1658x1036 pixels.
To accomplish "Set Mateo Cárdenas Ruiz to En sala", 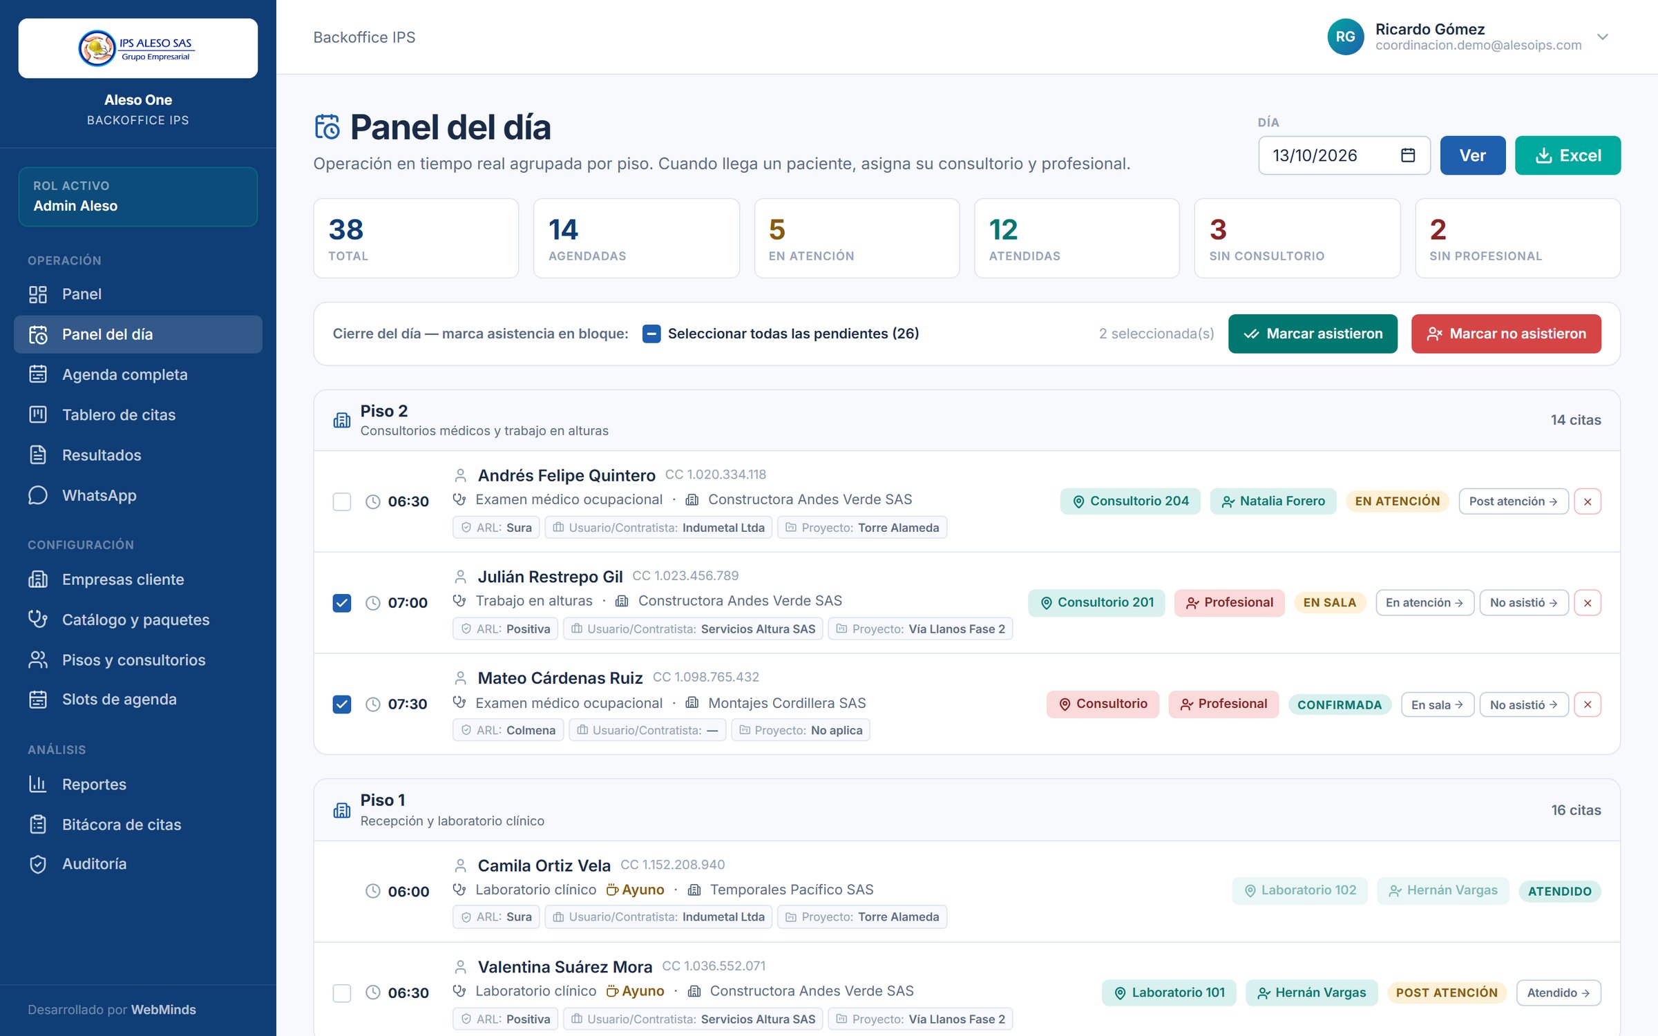I will coord(1437,704).
